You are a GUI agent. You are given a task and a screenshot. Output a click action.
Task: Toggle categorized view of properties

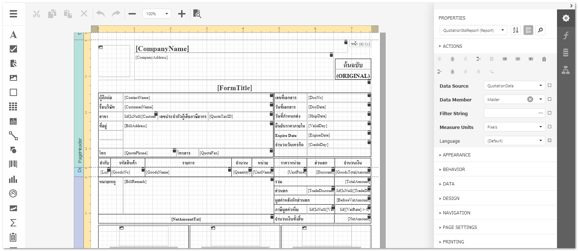(x=528, y=30)
